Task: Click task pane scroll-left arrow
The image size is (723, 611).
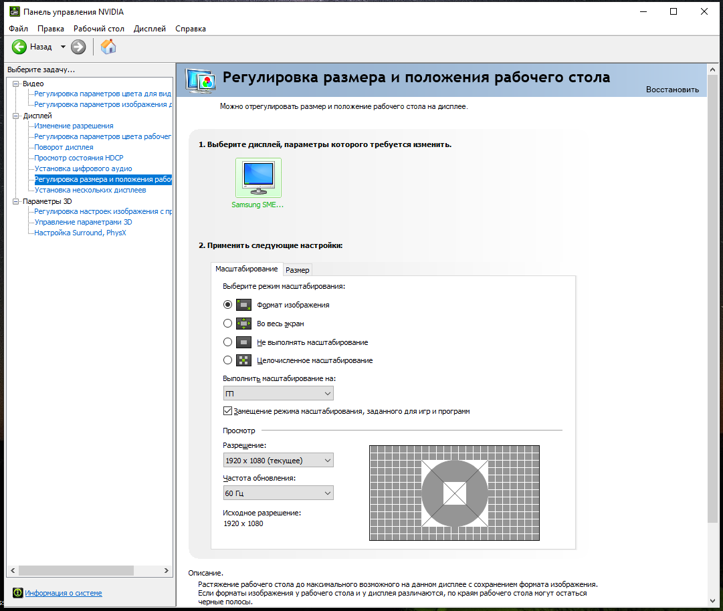Action: (x=13, y=570)
